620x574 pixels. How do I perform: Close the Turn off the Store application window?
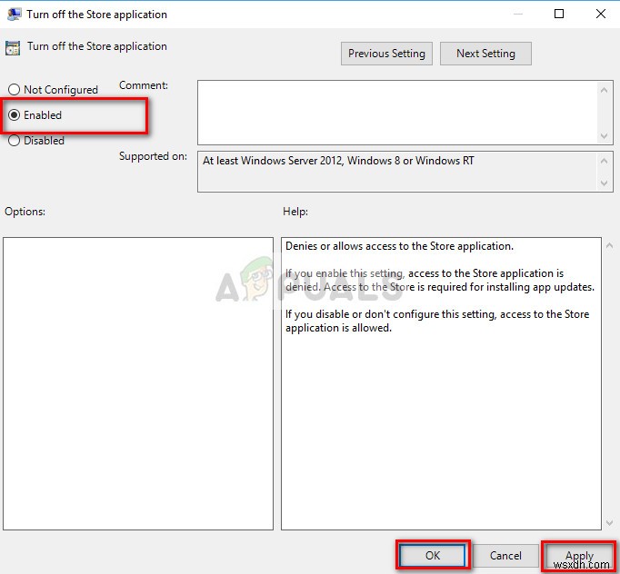coord(600,14)
